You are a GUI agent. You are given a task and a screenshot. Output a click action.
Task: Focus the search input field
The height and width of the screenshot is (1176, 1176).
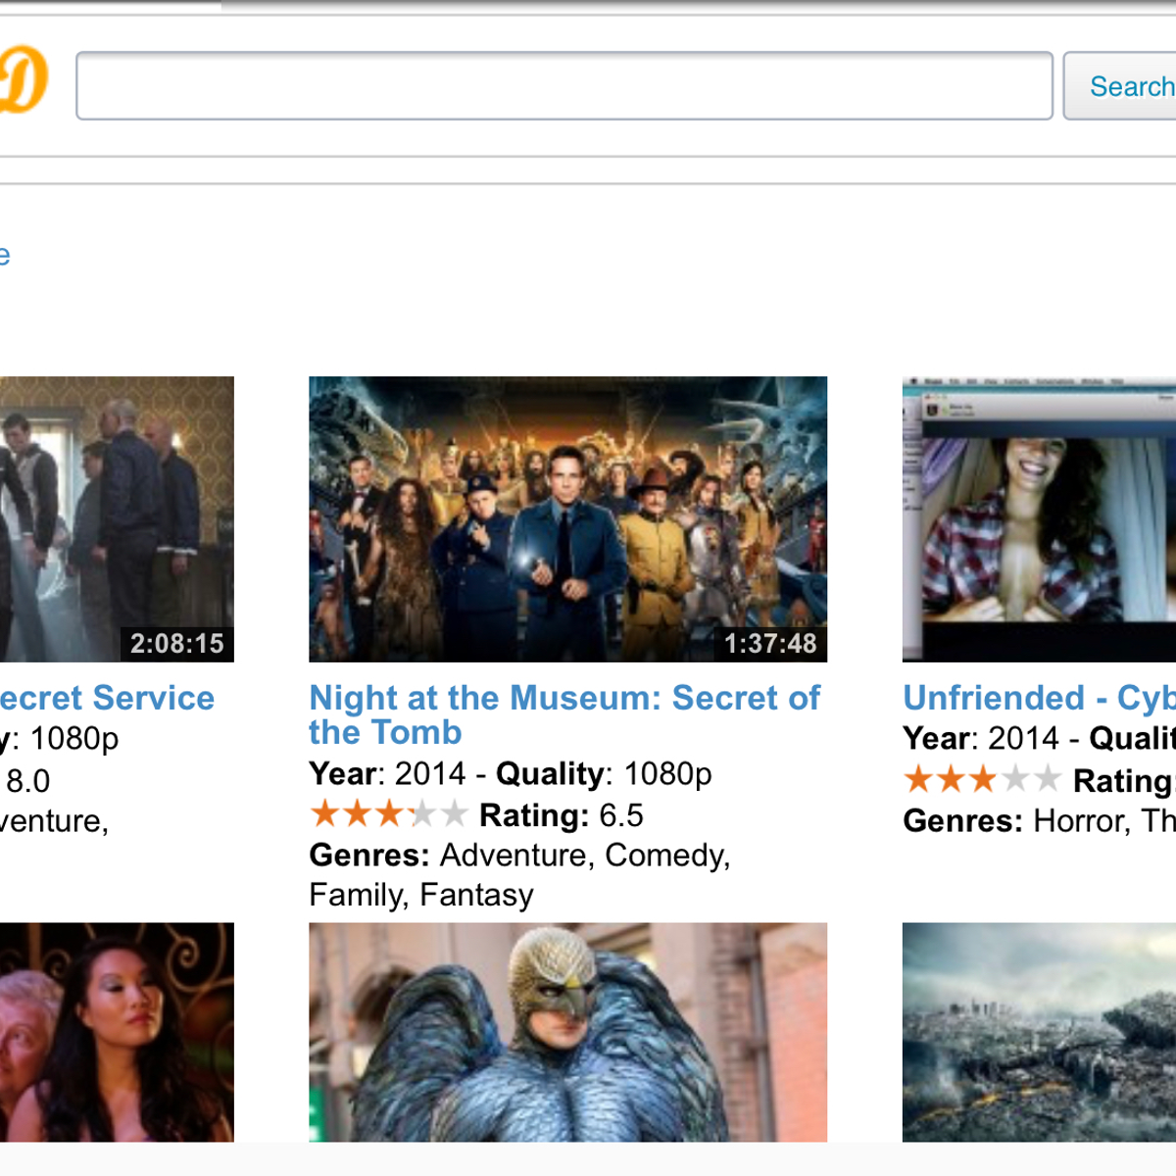point(564,86)
